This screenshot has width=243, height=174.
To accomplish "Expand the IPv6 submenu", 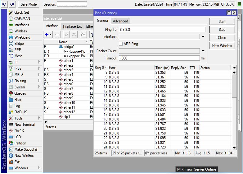I will (39, 68).
